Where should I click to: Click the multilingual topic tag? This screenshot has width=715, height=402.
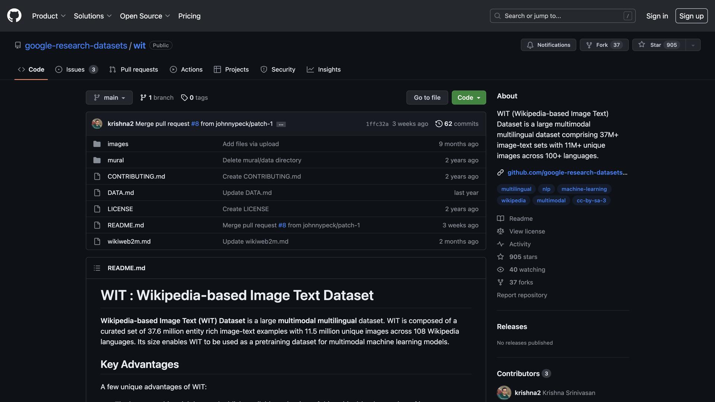516,189
